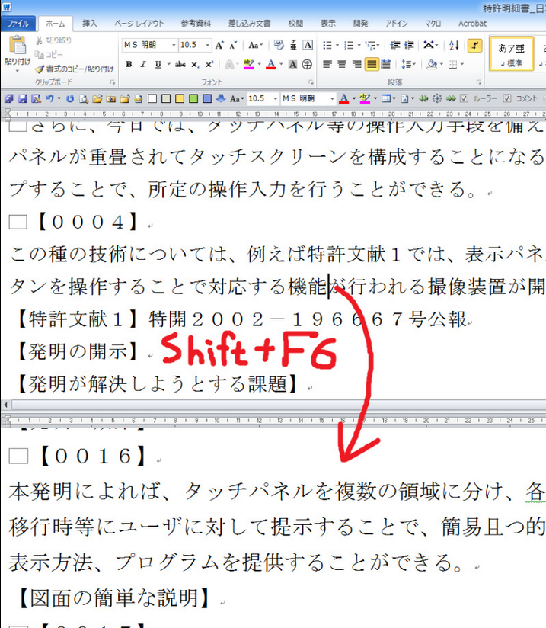Click the Underline icon in ribbon
This screenshot has height=628, width=546.
[155, 64]
